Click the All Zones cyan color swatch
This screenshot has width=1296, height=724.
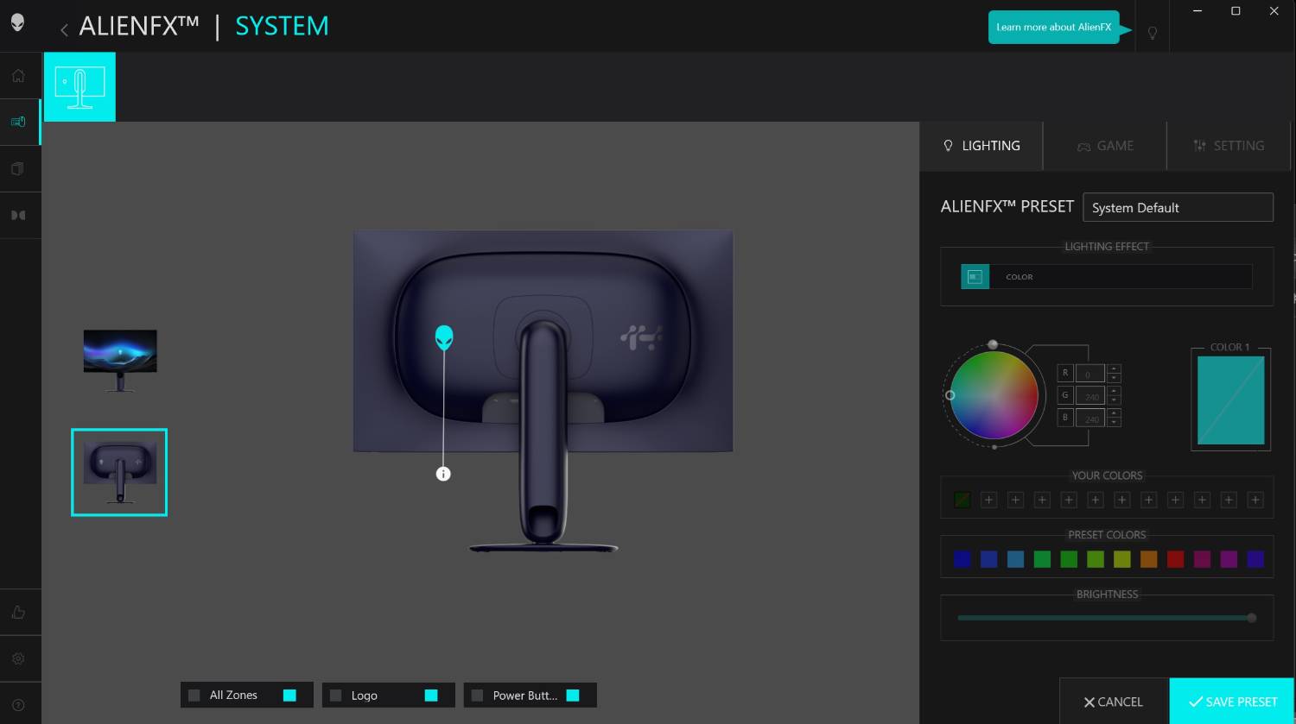pos(289,695)
